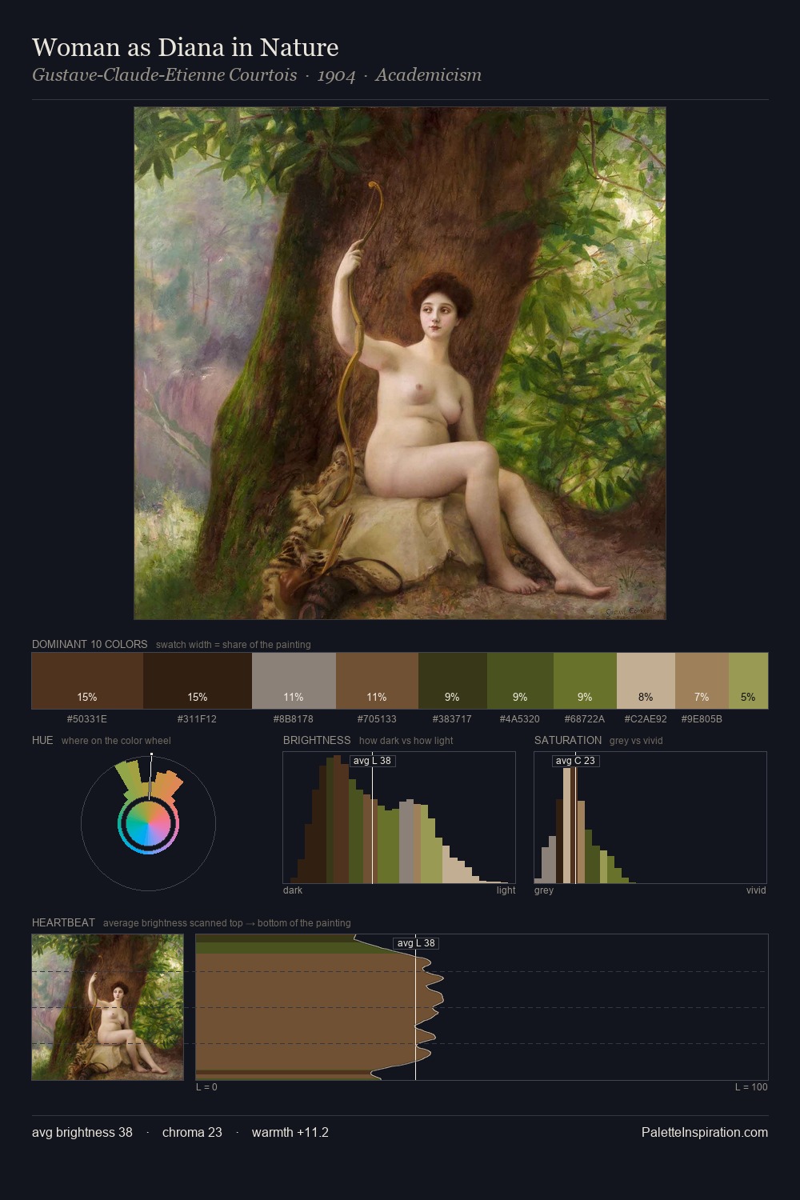800x1200 pixels.
Task: Open the main Diana painting image
Action: [400, 363]
